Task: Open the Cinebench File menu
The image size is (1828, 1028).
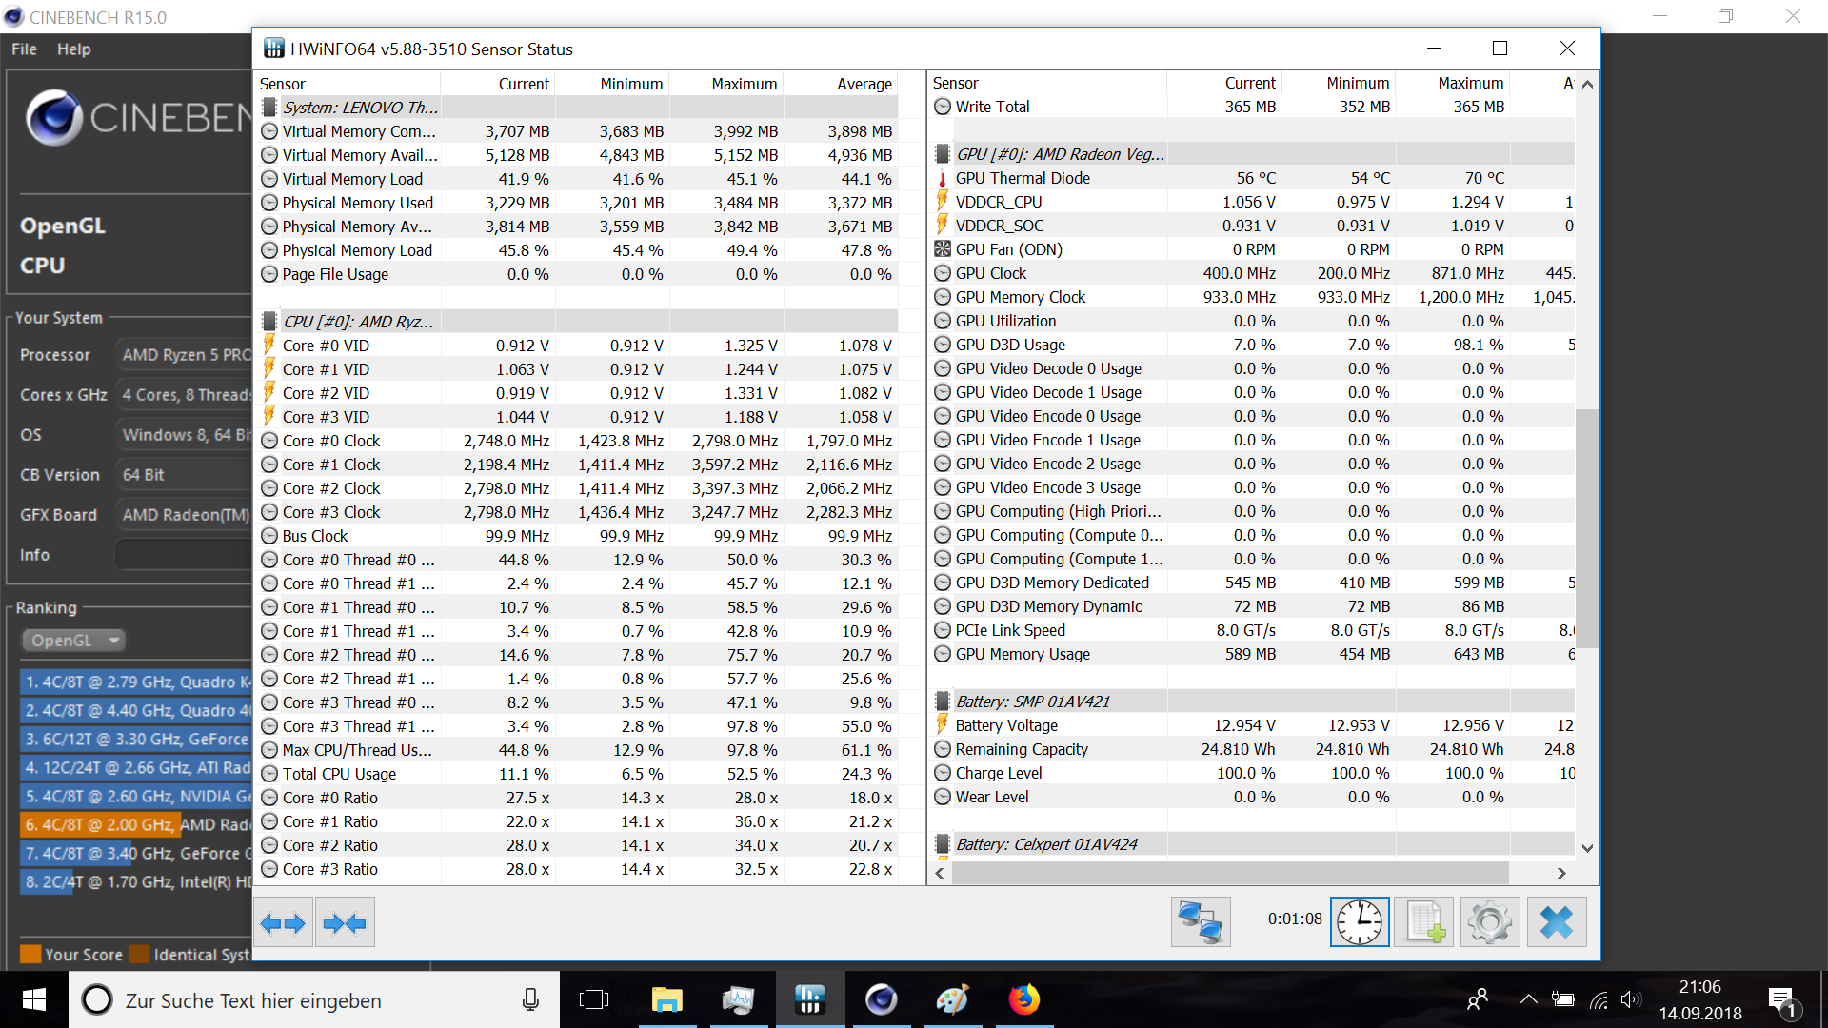Action: tap(24, 49)
